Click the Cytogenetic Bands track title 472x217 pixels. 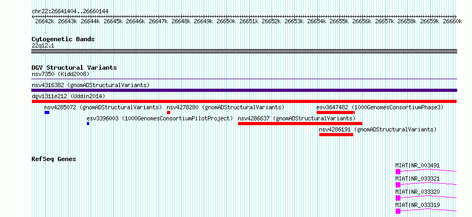(63, 39)
